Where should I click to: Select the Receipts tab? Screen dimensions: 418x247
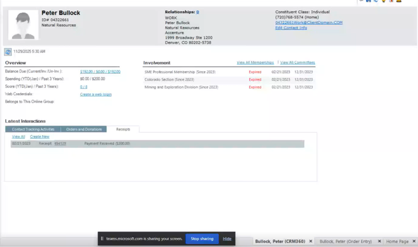123,129
